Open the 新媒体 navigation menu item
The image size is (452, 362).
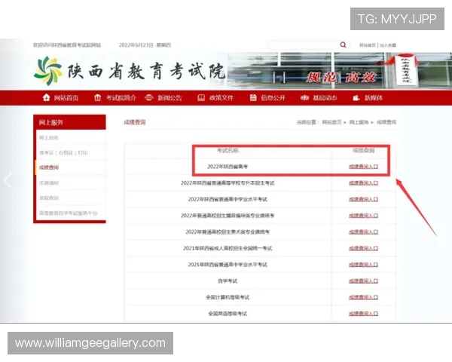pos(374,98)
